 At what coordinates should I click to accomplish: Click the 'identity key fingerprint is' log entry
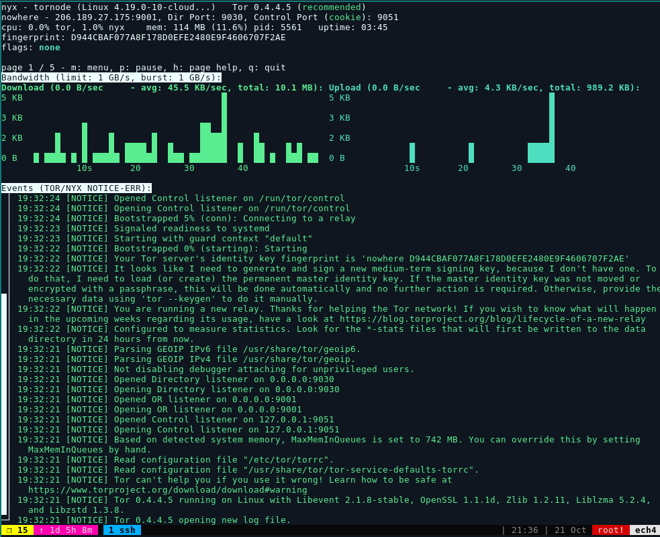[x=323, y=259]
